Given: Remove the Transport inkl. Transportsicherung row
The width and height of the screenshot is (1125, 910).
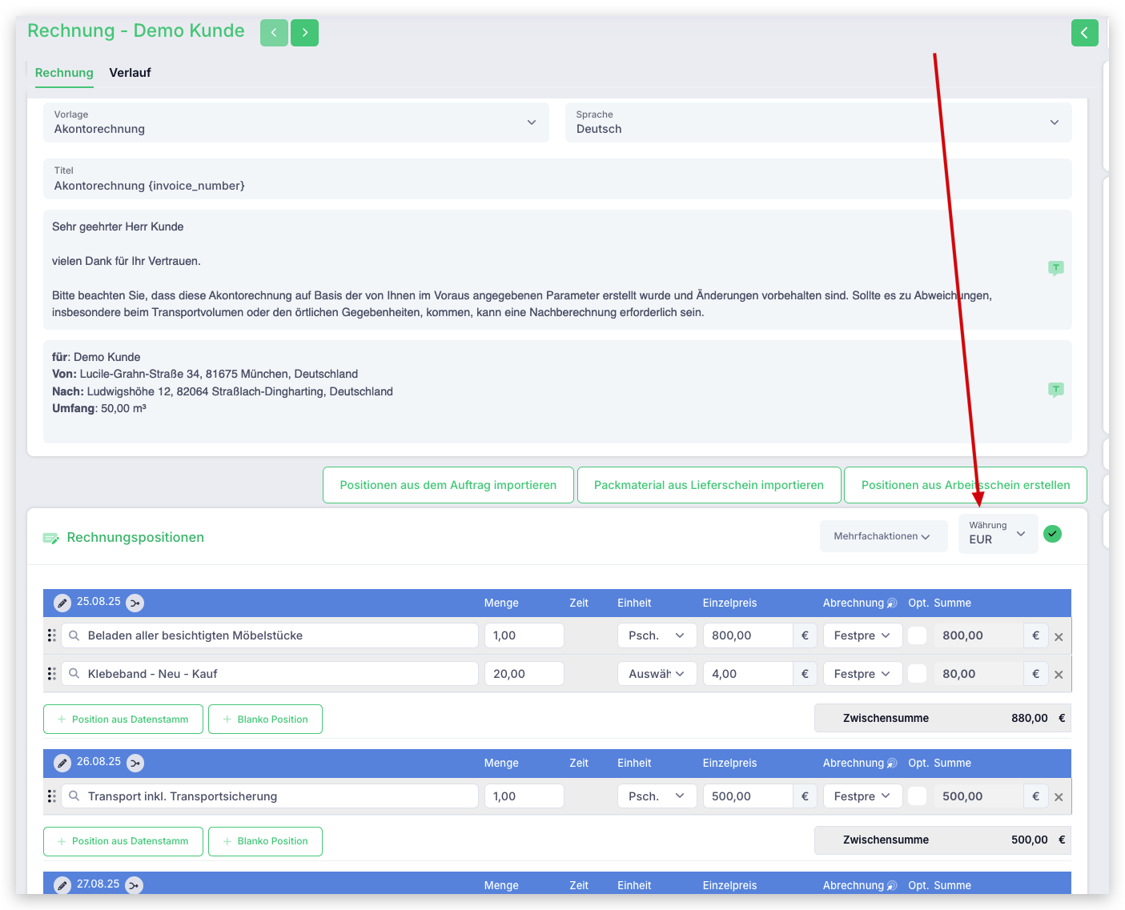Looking at the screenshot, I should tap(1059, 797).
